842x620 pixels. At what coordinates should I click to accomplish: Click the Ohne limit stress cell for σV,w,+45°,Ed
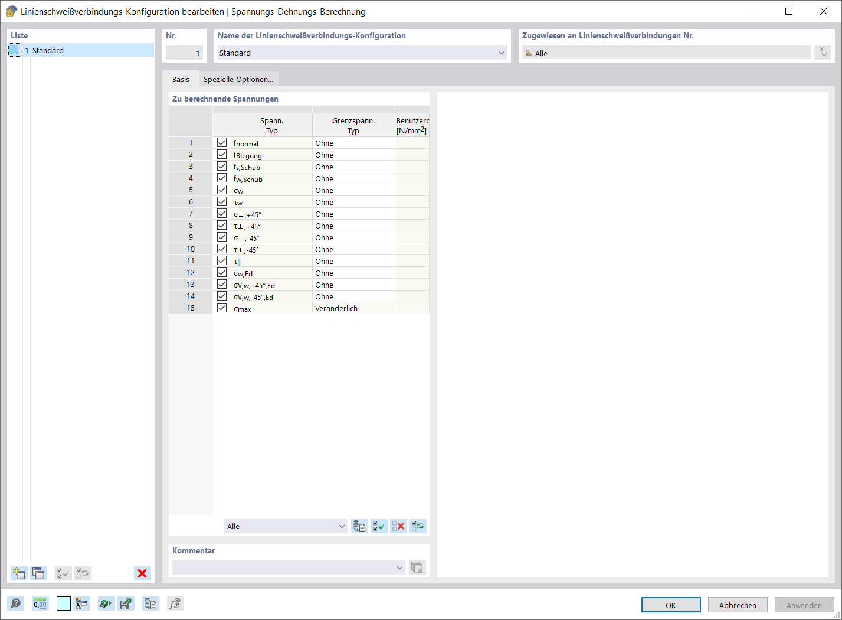353,285
